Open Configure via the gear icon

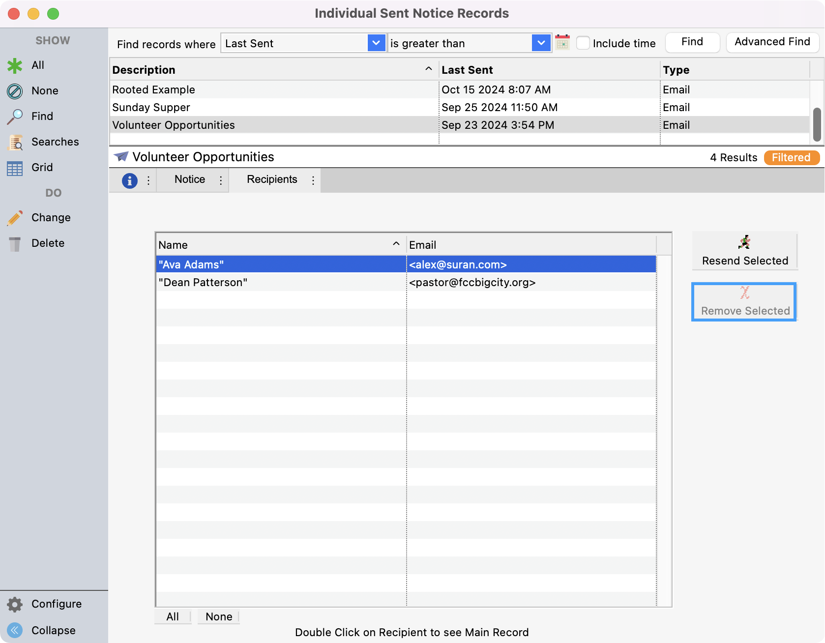[15, 604]
